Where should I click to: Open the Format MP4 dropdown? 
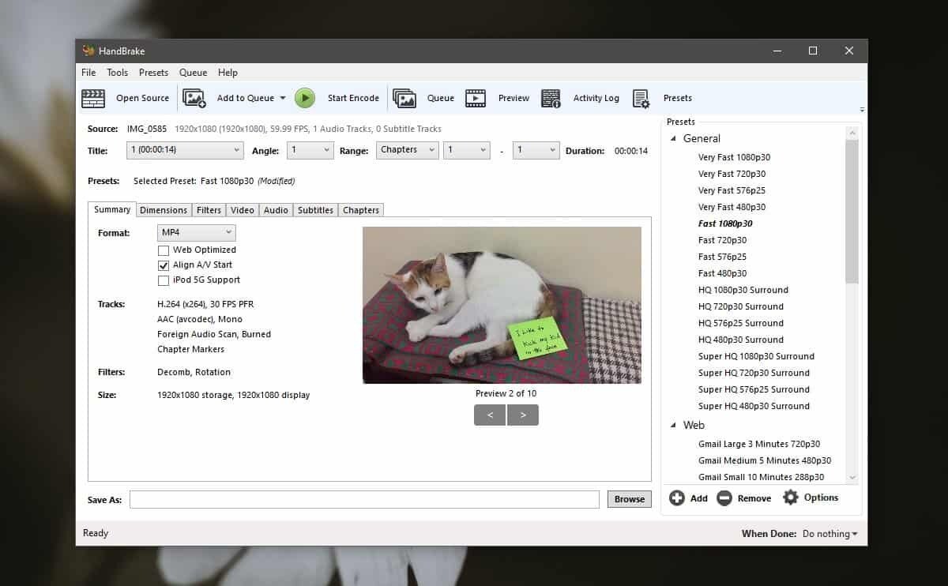[196, 232]
